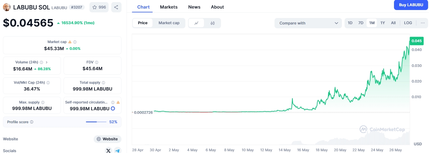
Task: Show Self-reported circulating supply info icon
Action: 113,102
